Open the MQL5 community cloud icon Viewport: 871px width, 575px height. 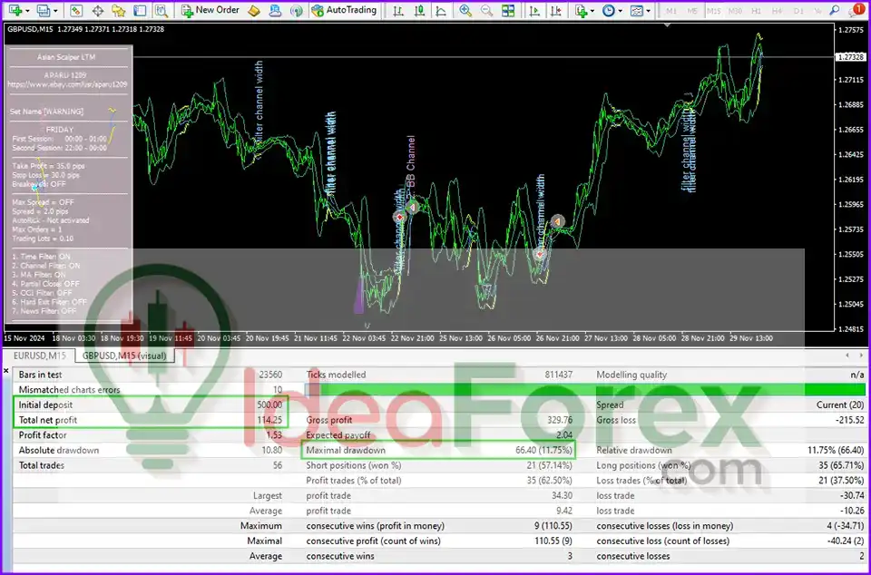point(275,10)
